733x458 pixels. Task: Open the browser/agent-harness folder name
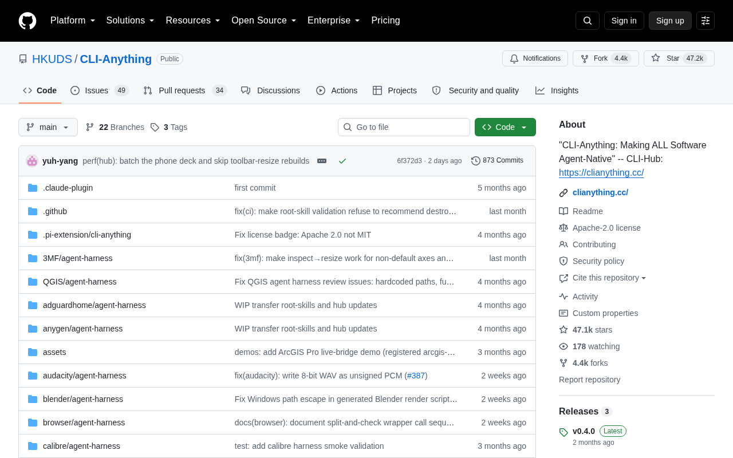tap(84, 423)
